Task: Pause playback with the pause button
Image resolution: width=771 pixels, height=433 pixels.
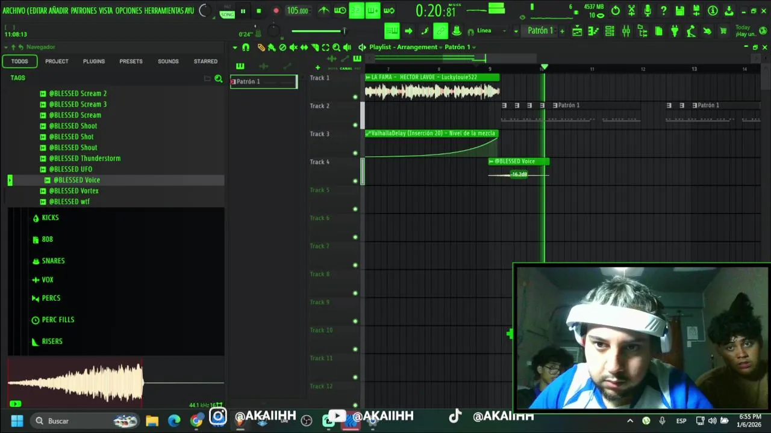Action: (x=243, y=11)
